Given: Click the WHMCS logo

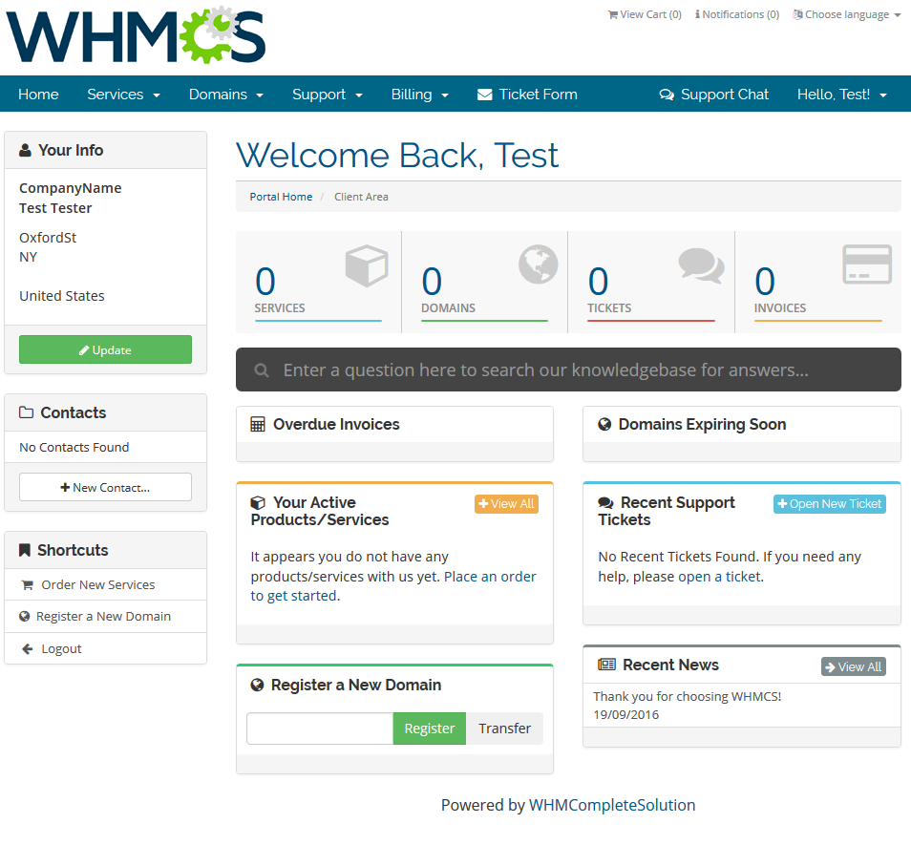Looking at the screenshot, I should click(136, 34).
